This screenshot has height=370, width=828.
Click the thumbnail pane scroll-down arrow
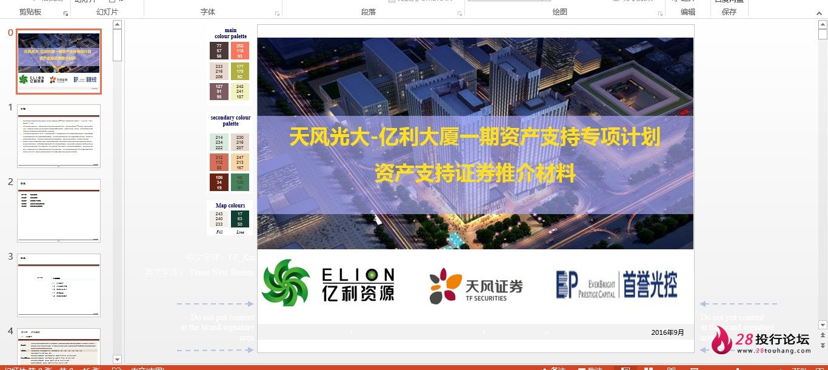click(118, 360)
